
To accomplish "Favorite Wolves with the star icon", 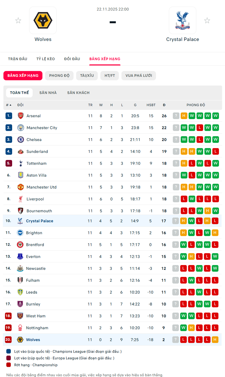I will [18, 20].
